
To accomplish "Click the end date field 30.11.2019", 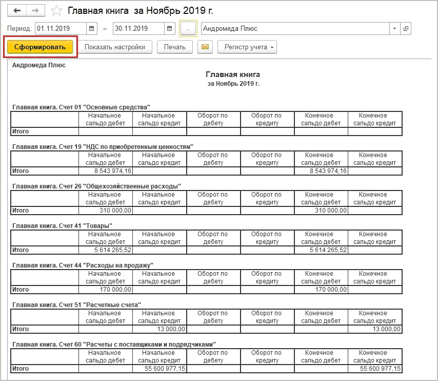I will (x=138, y=29).
